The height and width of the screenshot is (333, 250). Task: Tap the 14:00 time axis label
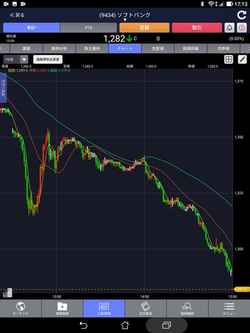click(144, 297)
